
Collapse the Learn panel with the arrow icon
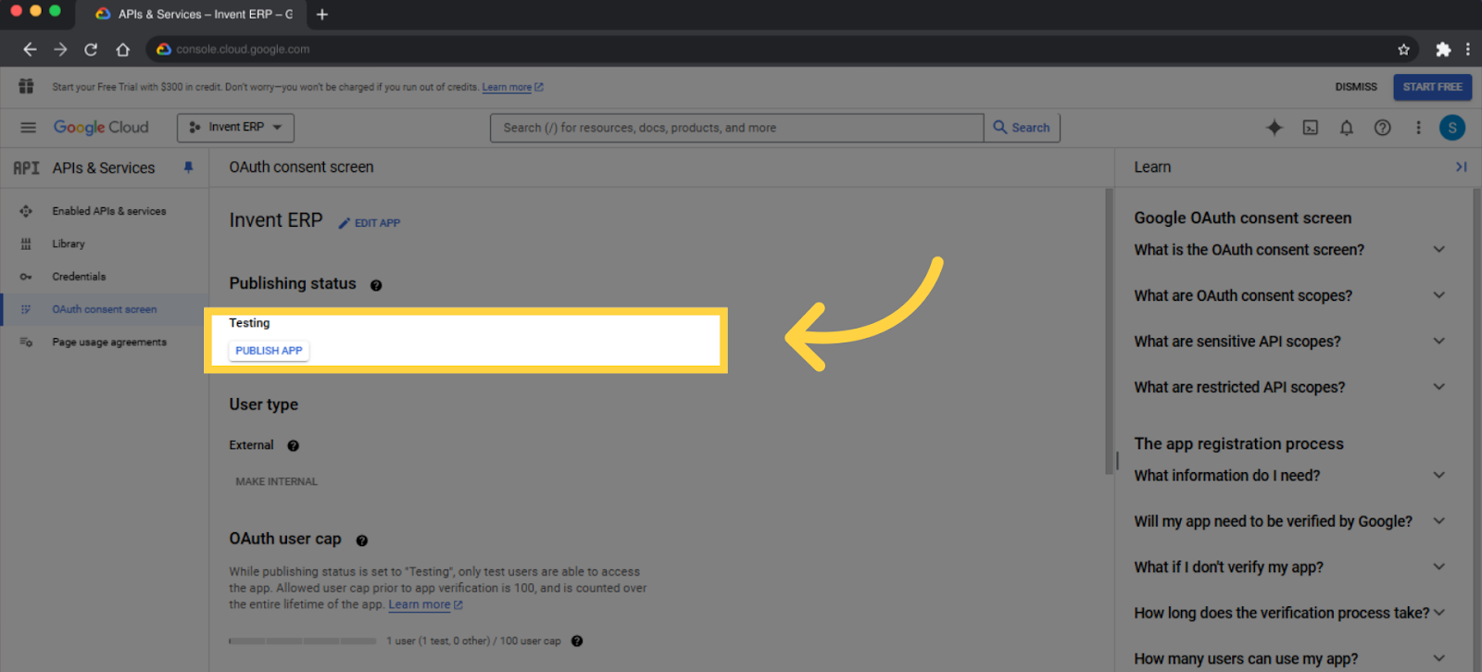tap(1461, 167)
